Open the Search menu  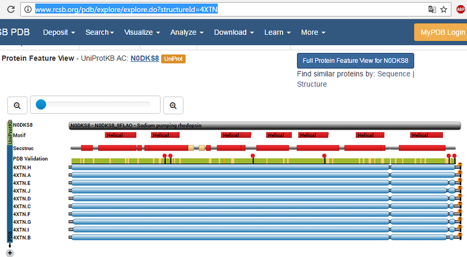click(x=99, y=33)
